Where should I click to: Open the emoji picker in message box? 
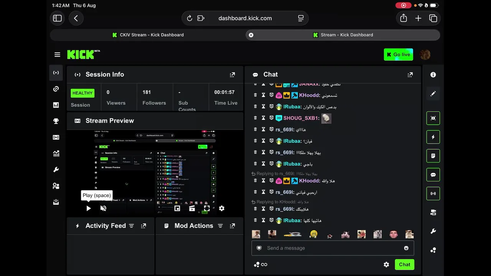tap(406, 248)
